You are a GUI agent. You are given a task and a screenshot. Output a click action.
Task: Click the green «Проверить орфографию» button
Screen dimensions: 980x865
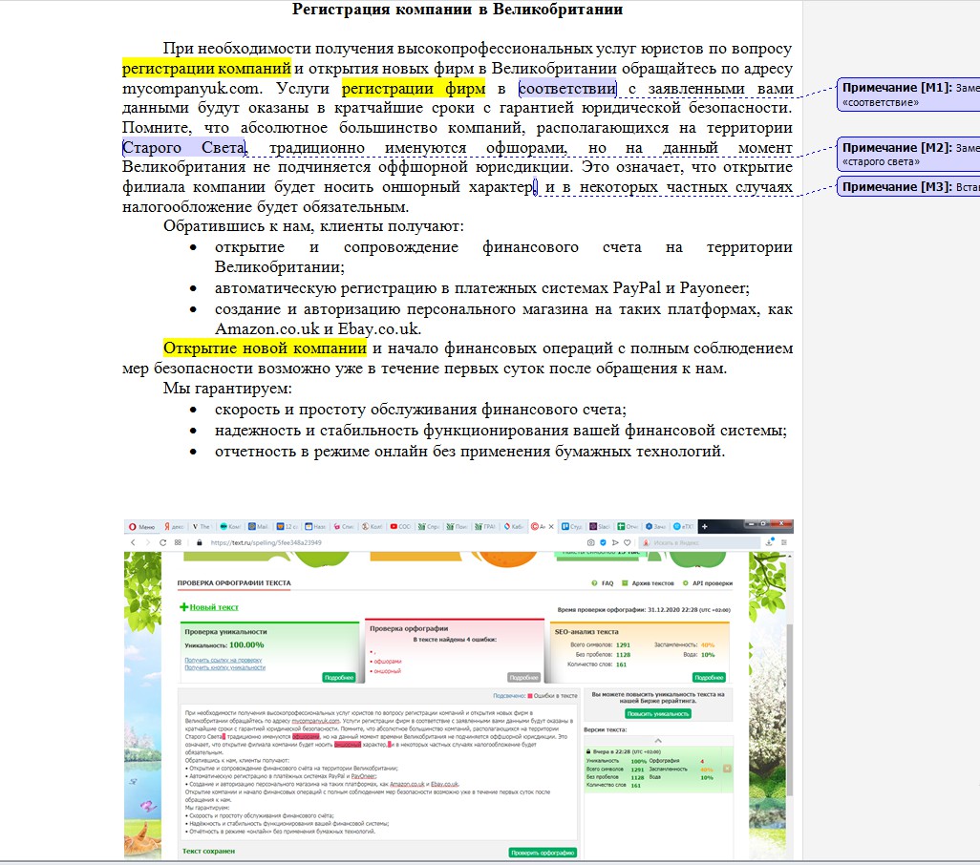point(543,853)
